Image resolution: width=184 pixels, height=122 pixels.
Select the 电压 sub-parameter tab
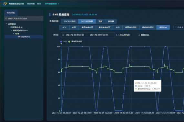(74, 27)
